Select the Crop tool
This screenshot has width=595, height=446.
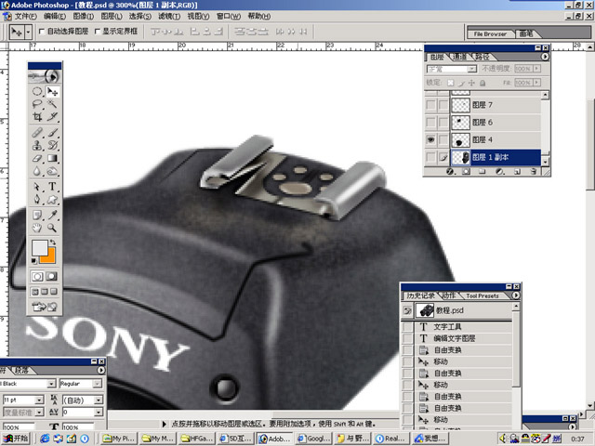(37, 116)
